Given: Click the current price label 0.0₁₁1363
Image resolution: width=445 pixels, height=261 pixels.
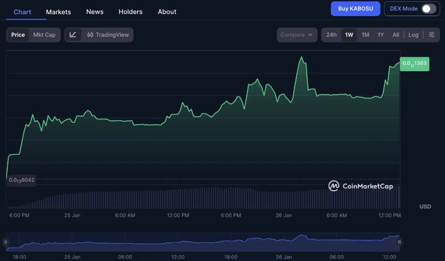Looking at the screenshot, I should coord(414,64).
